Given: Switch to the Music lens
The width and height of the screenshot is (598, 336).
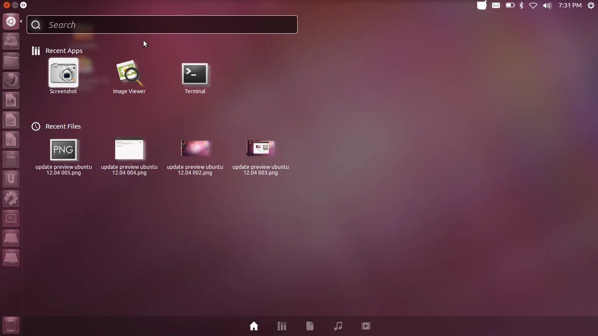Looking at the screenshot, I should pyautogui.click(x=338, y=326).
